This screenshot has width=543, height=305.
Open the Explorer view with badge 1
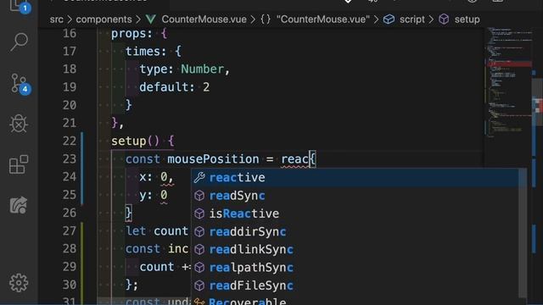[20, 6]
